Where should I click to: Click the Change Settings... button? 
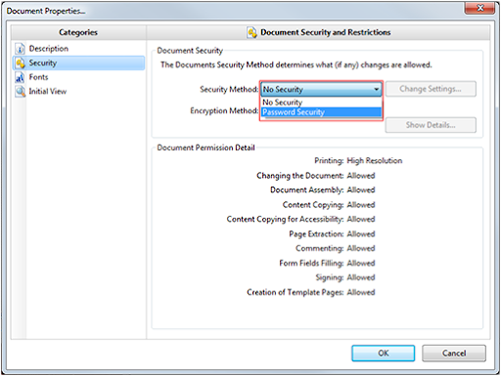(x=431, y=89)
